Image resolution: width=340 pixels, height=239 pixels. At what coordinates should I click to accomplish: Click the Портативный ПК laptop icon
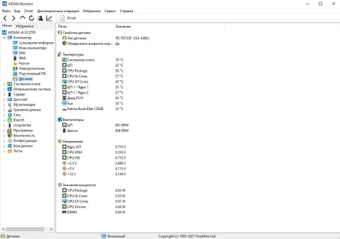coord(15,74)
